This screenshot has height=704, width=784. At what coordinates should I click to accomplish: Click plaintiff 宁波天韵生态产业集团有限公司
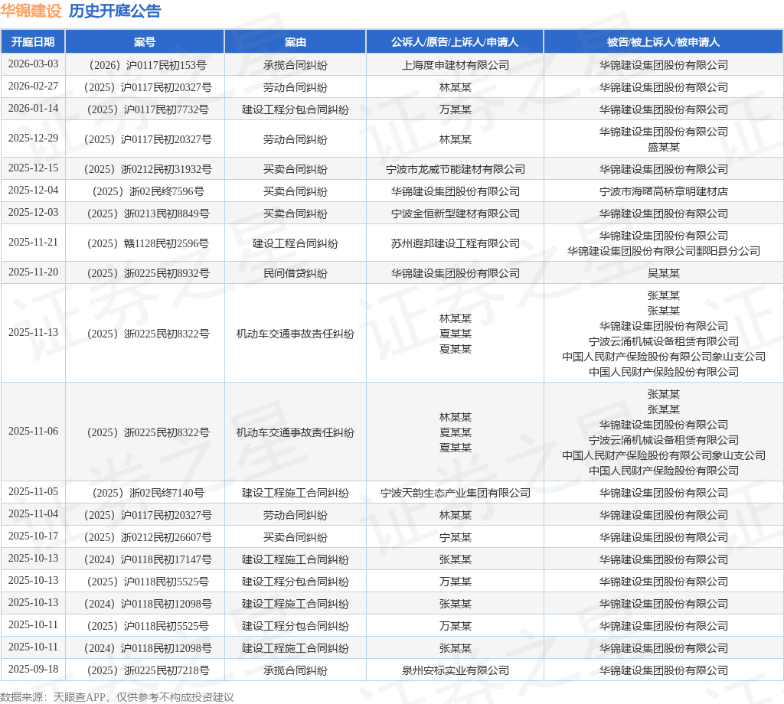[455, 493]
